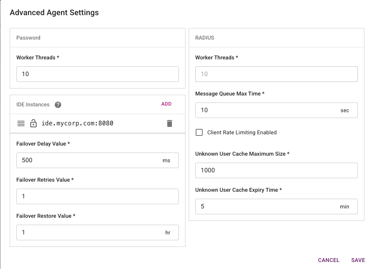Click the Unknown User Cache Expiry Time label
The width and height of the screenshot is (373, 269).
tap(238, 190)
